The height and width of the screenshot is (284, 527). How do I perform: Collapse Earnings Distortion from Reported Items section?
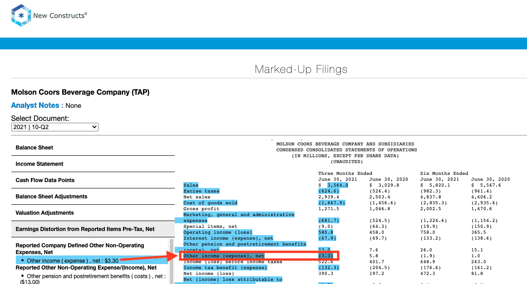[93, 229]
